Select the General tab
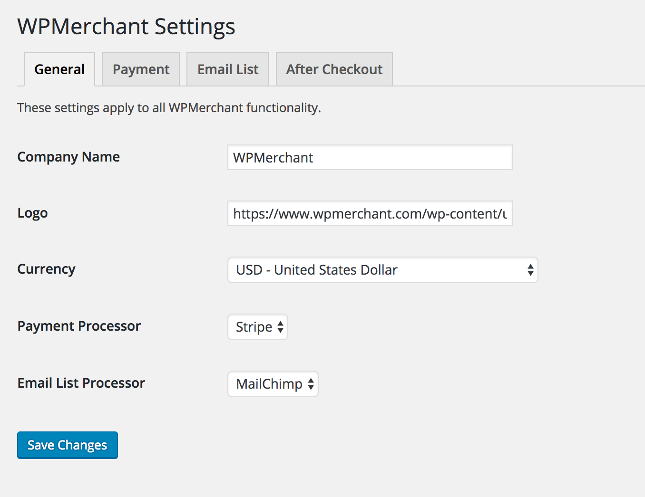This screenshot has width=645, height=497. point(59,69)
